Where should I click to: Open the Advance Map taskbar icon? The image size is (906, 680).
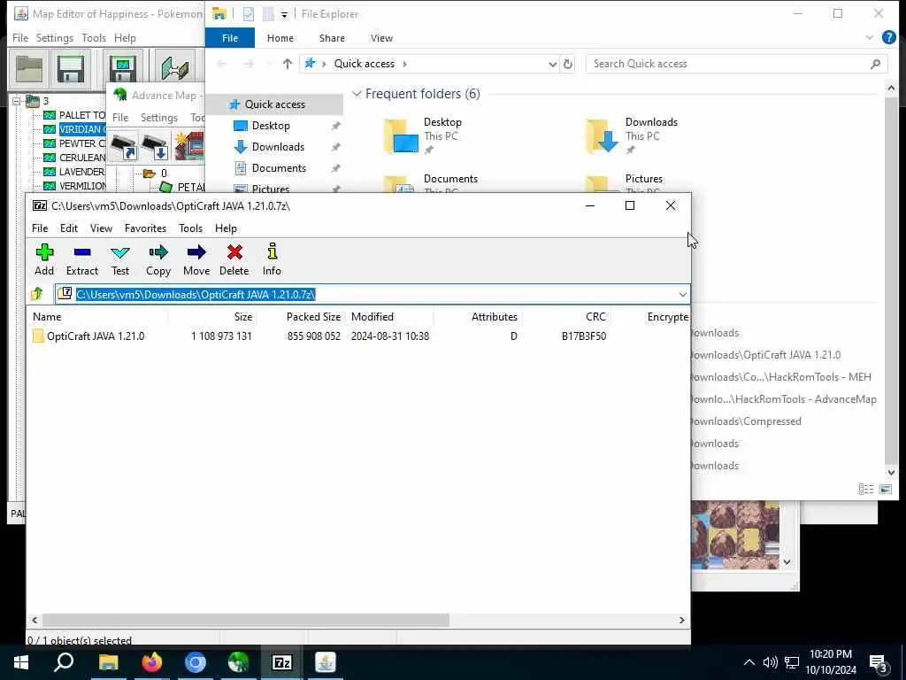tap(238, 662)
